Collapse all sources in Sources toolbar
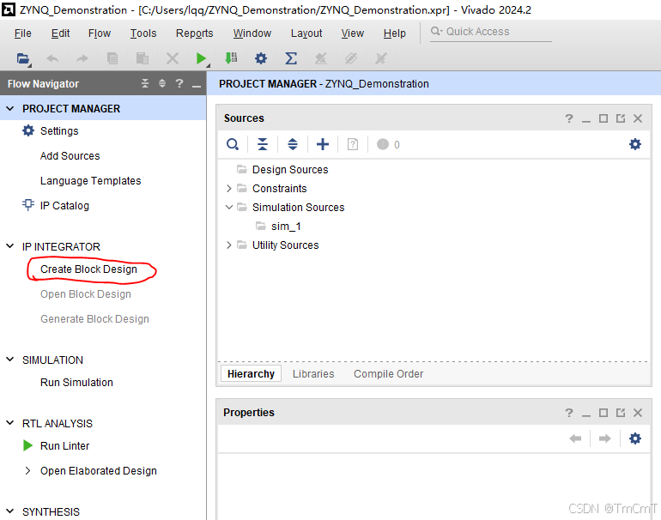 point(263,144)
